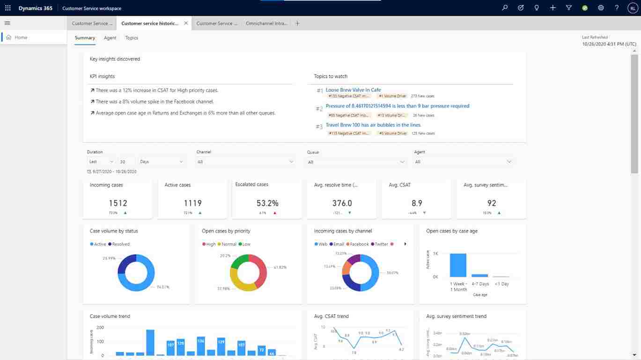Click the plus quick create icon
This screenshot has width=641, height=360.
pyautogui.click(x=553, y=8)
